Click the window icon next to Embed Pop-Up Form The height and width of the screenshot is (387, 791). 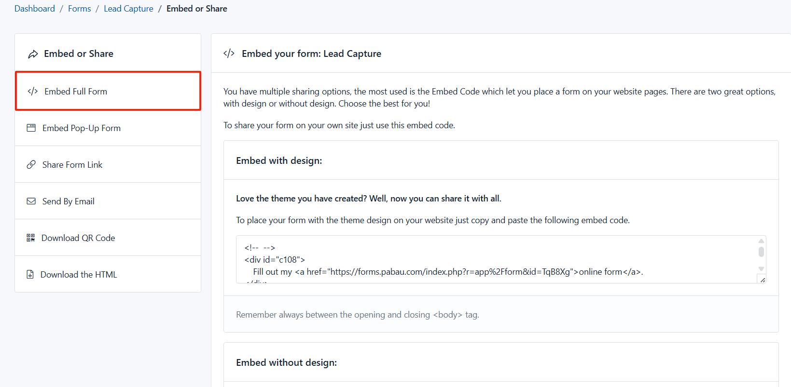click(x=31, y=128)
